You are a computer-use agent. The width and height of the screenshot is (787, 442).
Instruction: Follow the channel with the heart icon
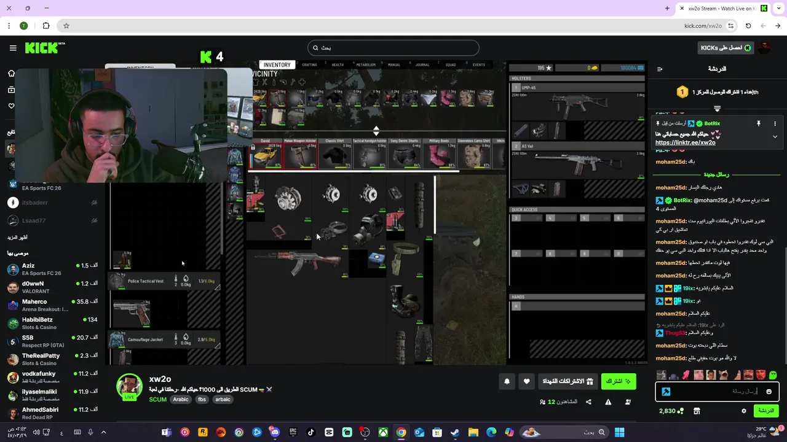point(526,381)
